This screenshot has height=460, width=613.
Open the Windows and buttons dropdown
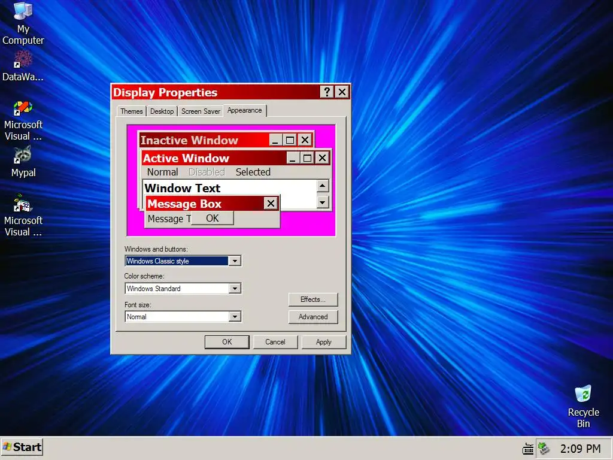235,261
